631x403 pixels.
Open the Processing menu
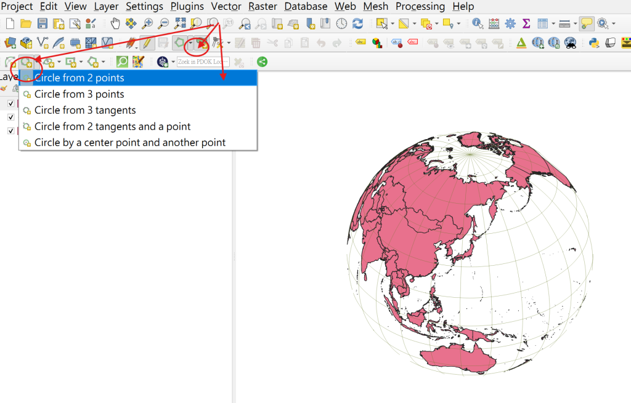click(420, 6)
